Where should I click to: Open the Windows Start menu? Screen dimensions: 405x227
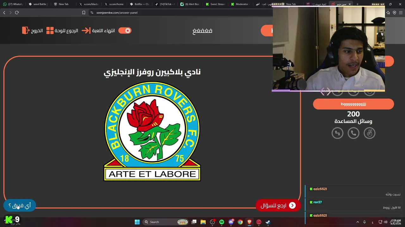point(137,222)
